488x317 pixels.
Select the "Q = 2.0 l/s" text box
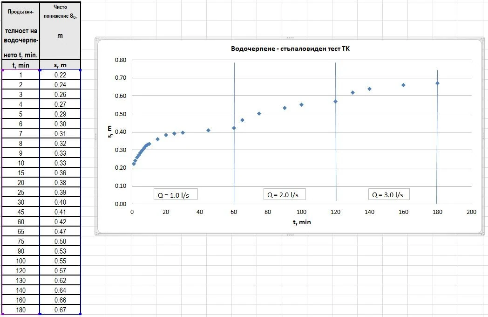285,194
